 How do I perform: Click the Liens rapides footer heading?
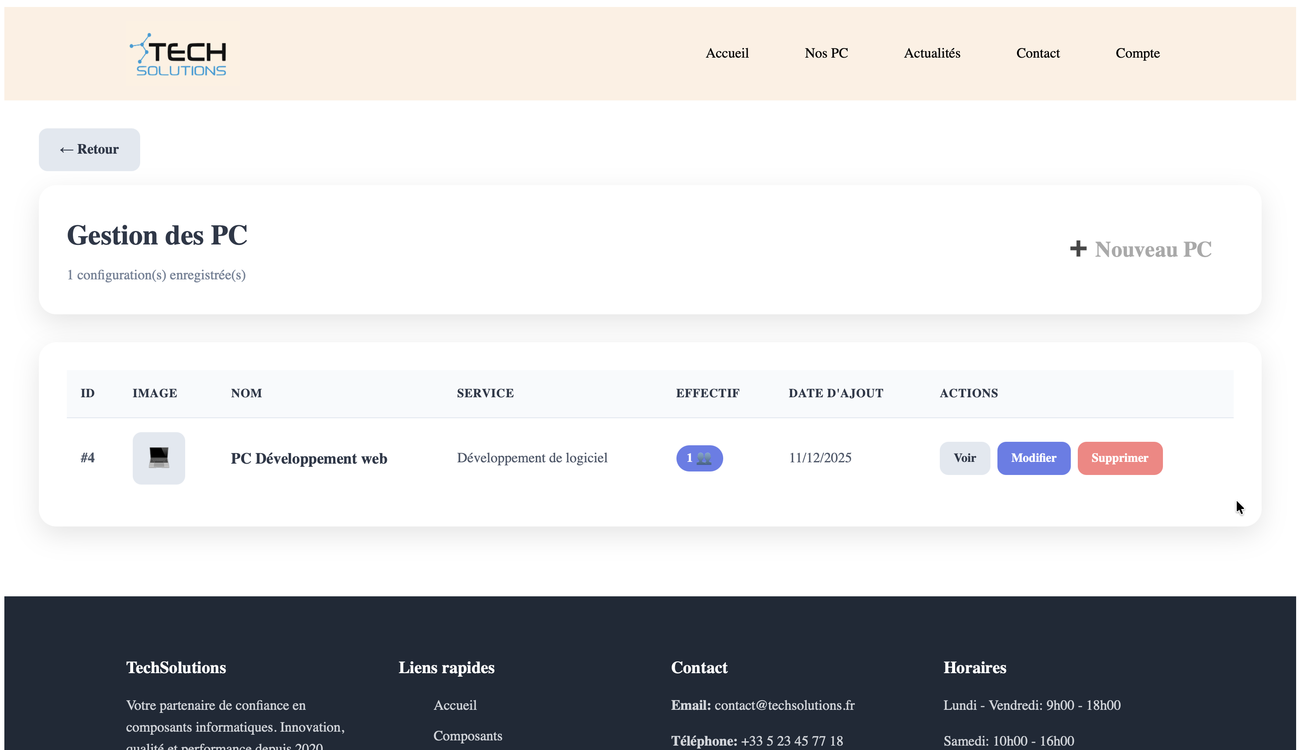[x=447, y=667]
